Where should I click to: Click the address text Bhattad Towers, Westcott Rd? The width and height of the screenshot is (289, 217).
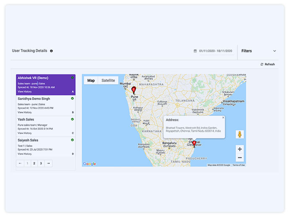pos(193,129)
